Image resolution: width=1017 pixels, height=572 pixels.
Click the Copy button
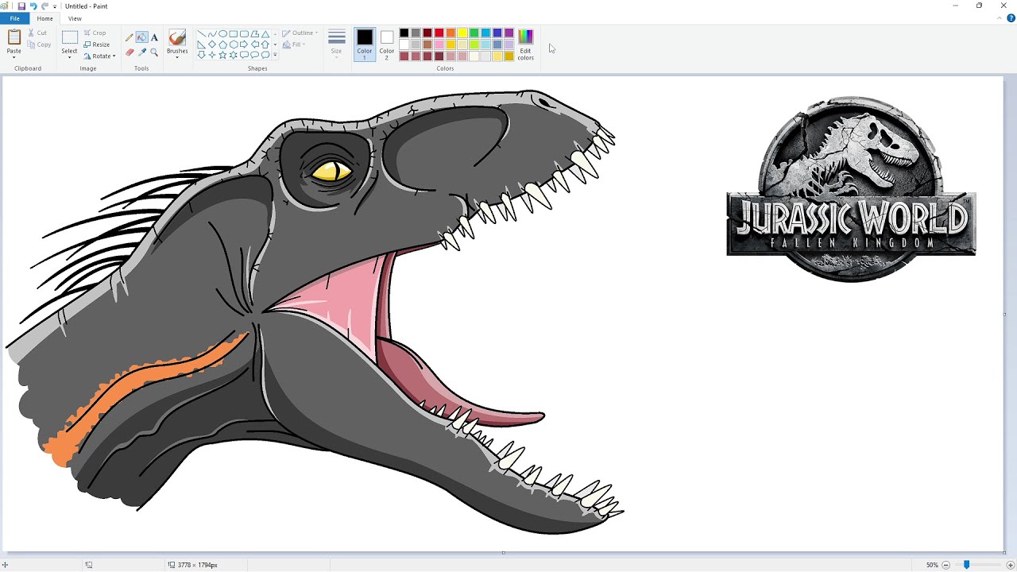coord(39,44)
